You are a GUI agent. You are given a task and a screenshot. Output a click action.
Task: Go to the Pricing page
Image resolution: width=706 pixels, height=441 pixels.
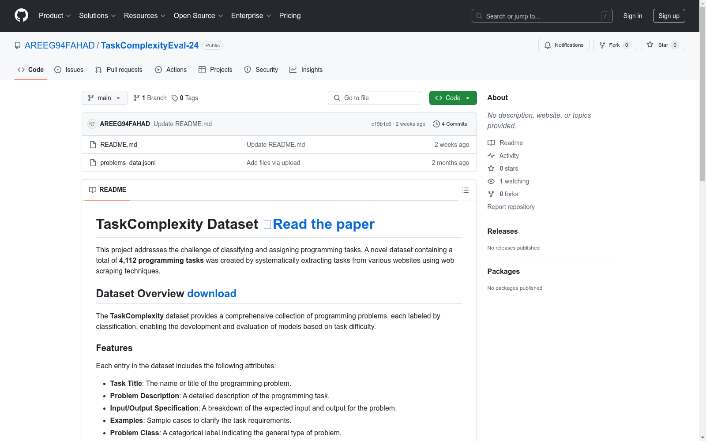tap(290, 16)
